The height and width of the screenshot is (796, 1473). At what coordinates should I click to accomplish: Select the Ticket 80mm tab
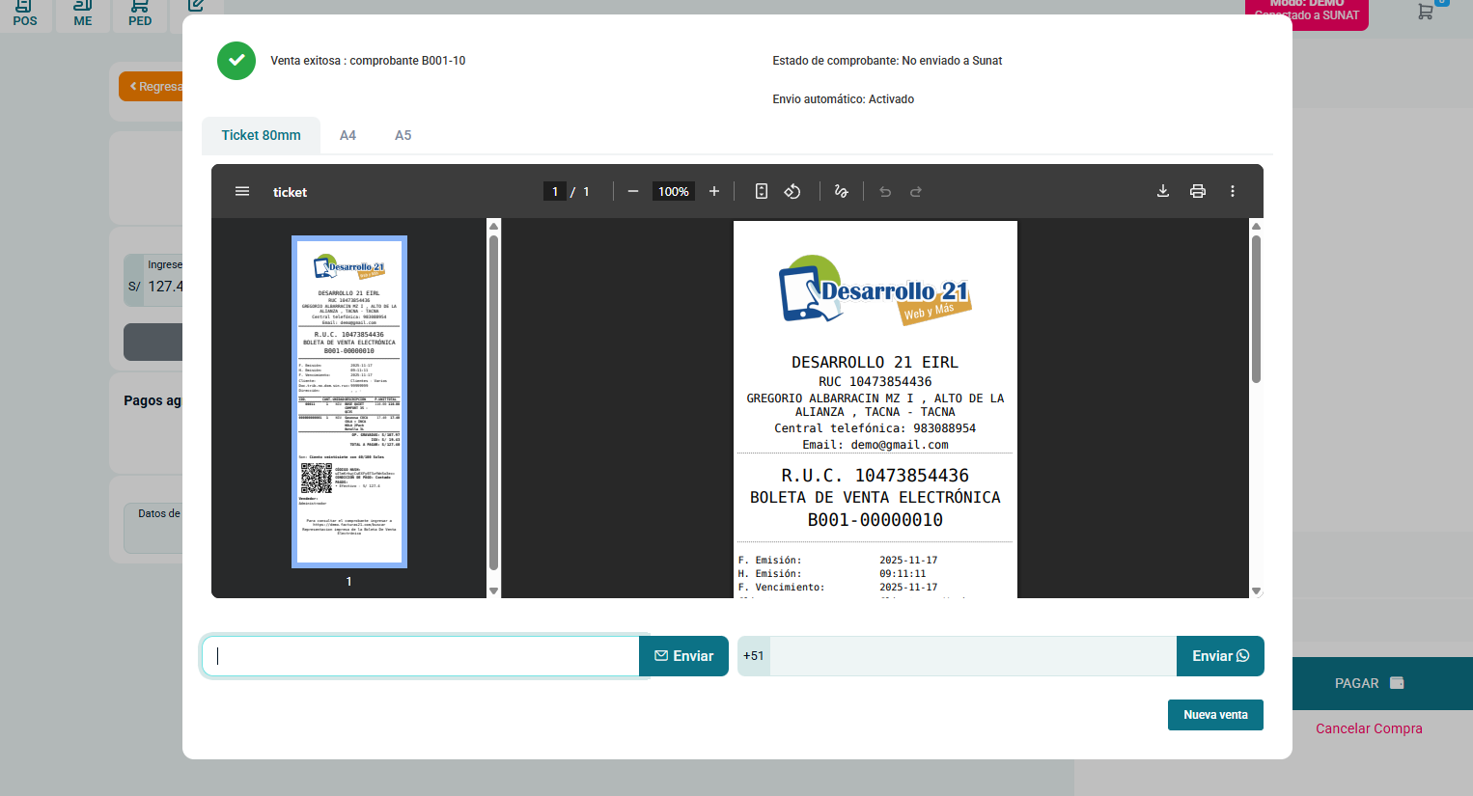pos(261,136)
